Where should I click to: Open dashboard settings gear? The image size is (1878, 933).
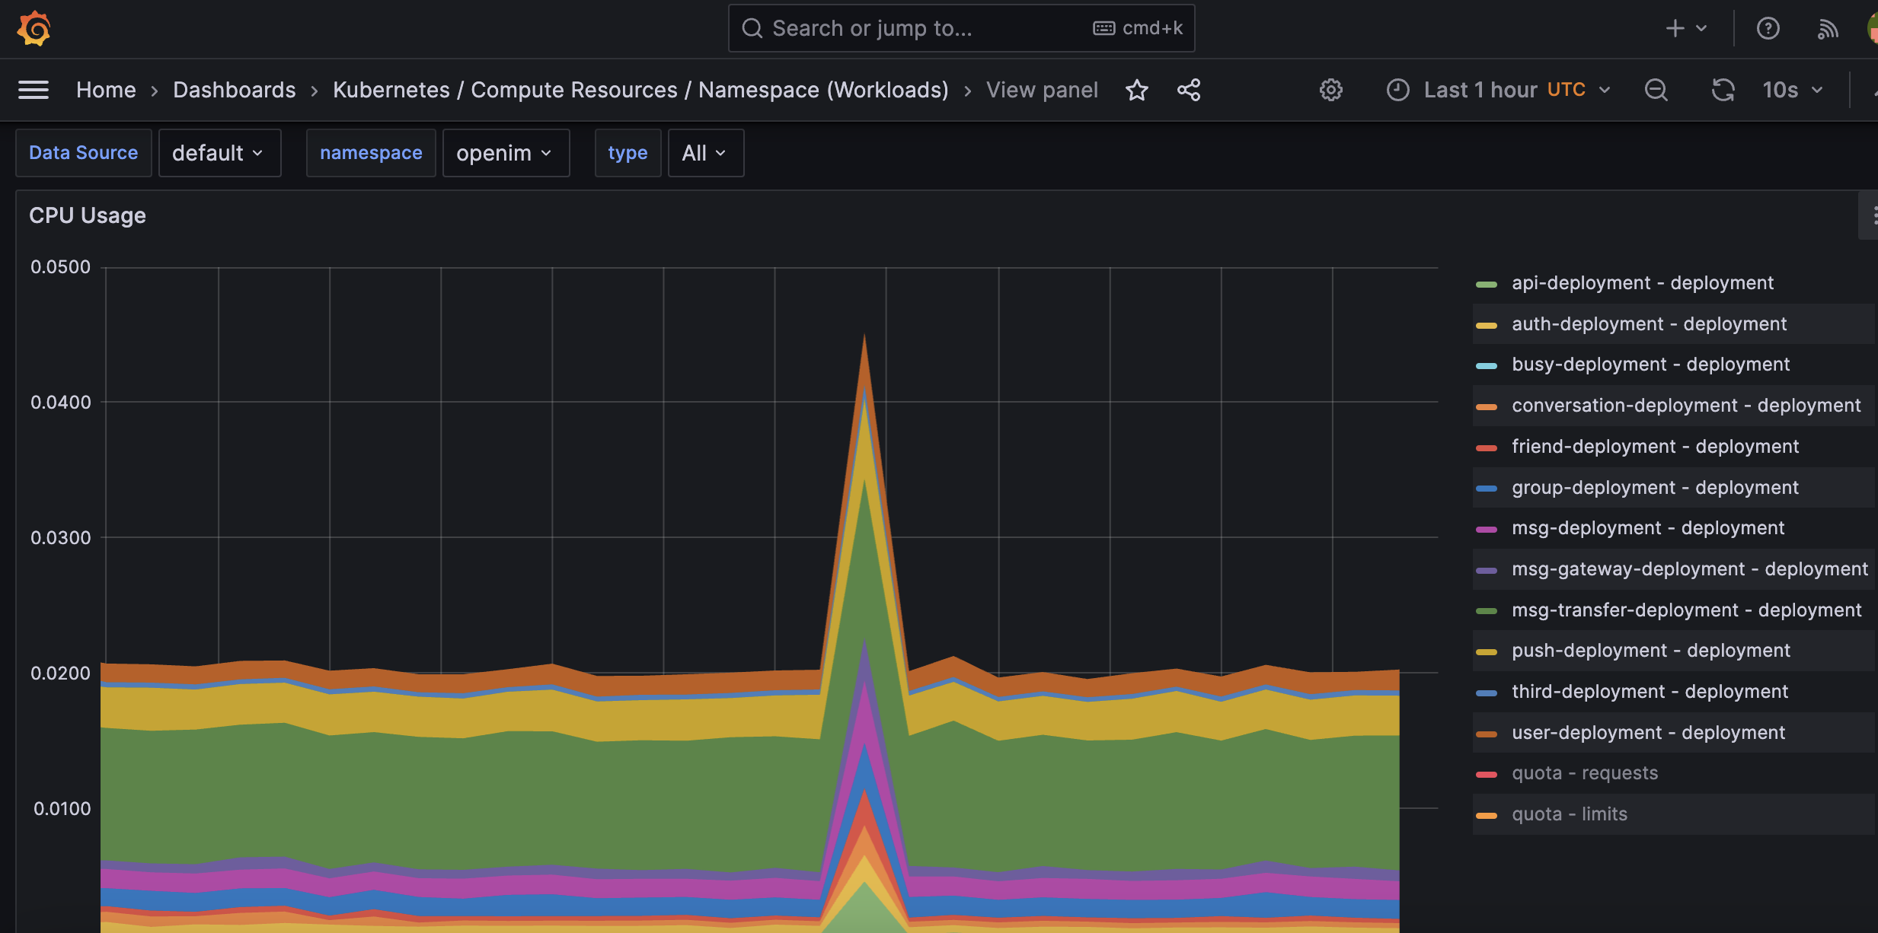[x=1330, y=90]
